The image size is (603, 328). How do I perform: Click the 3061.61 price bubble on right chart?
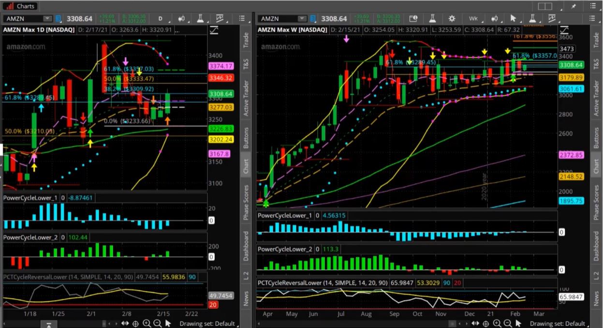571,89
